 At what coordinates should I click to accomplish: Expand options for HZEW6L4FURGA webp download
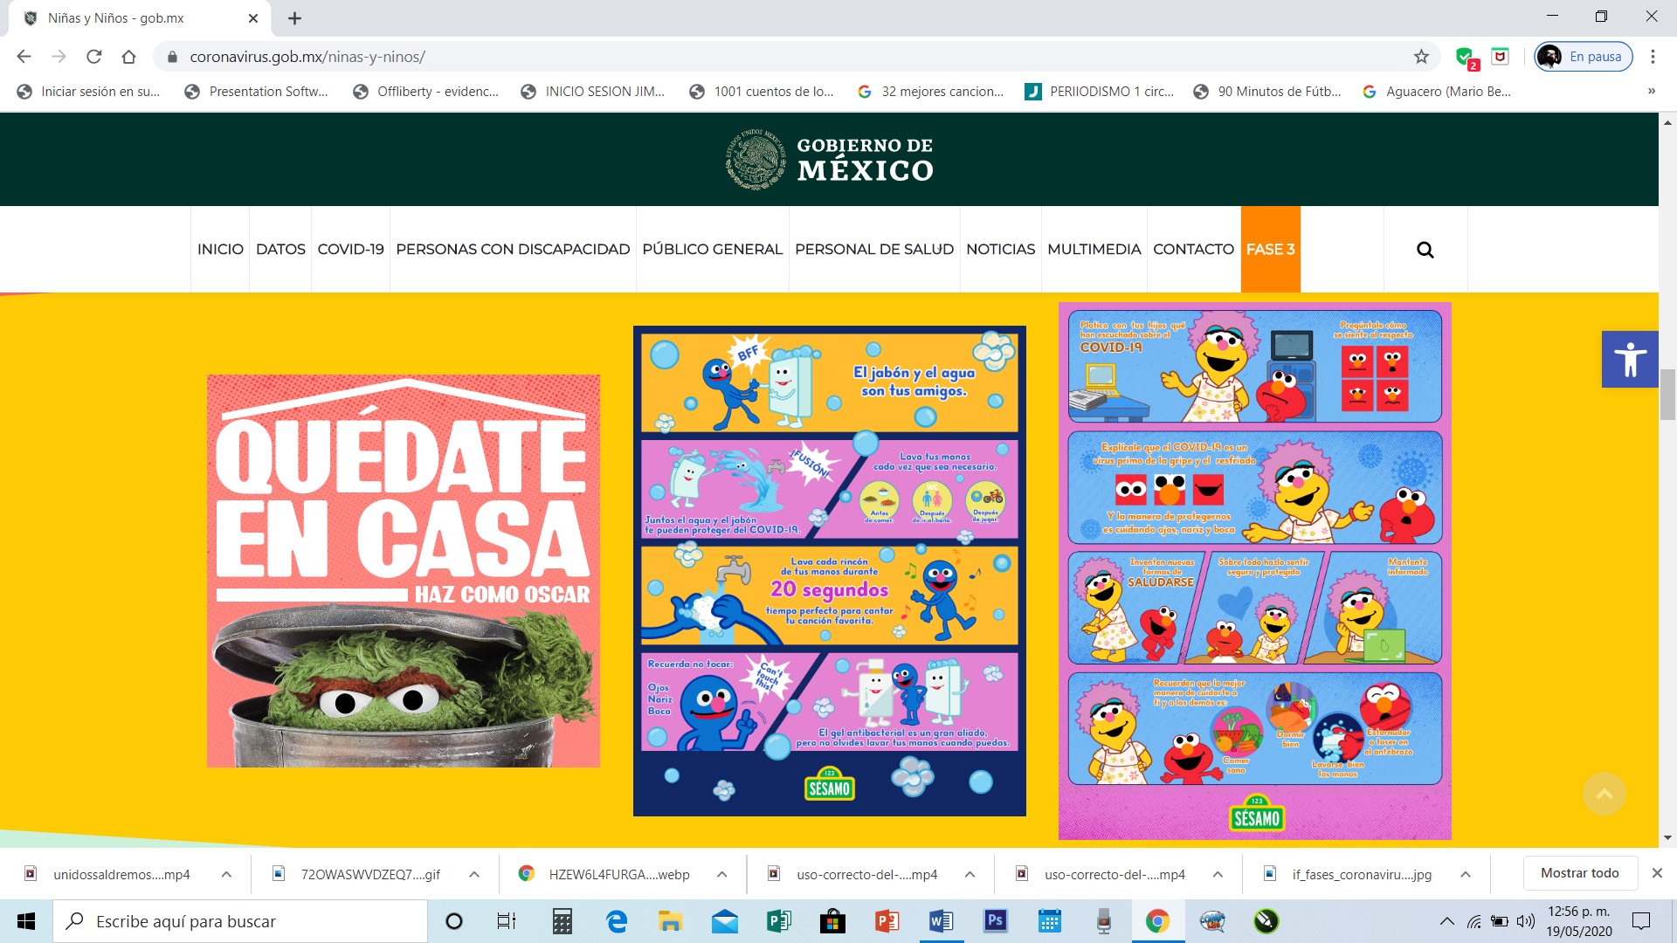click(x=722, y=874)
